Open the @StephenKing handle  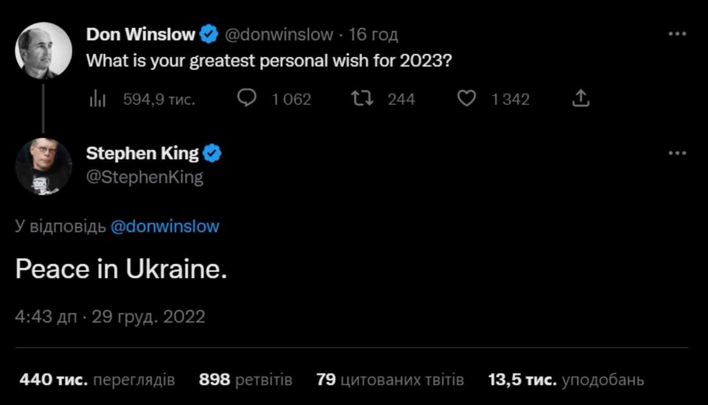(145, 177)
